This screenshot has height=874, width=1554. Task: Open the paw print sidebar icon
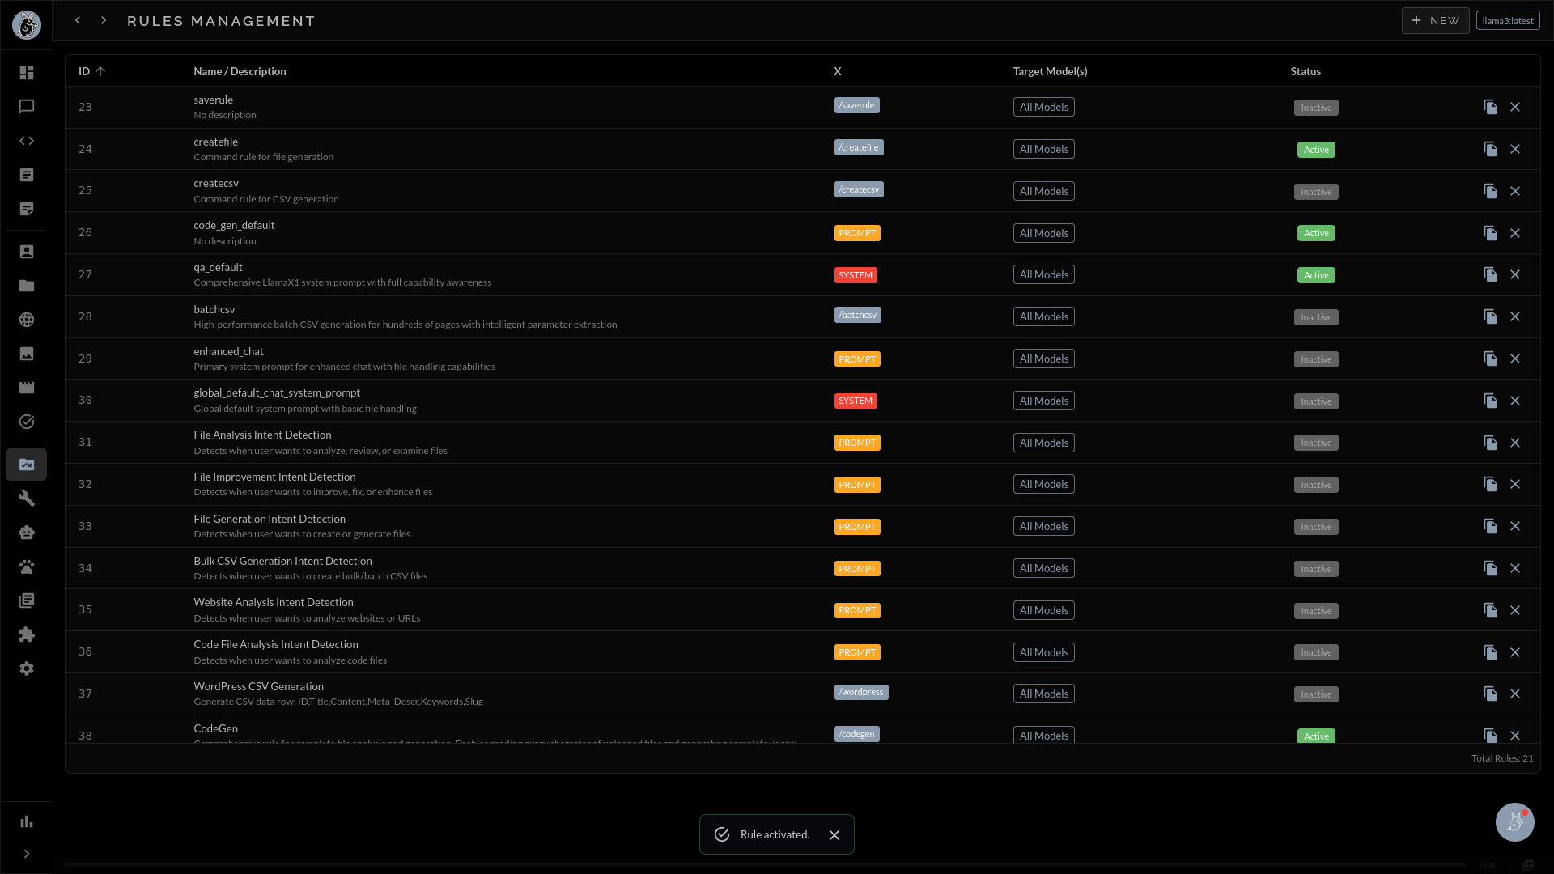pos(27,566)
